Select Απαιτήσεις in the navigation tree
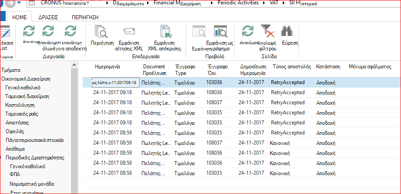401x194 pixels. point(17,123)
